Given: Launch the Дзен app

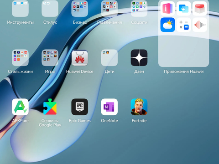Looking at the screenshot, I should coord(139,58).
